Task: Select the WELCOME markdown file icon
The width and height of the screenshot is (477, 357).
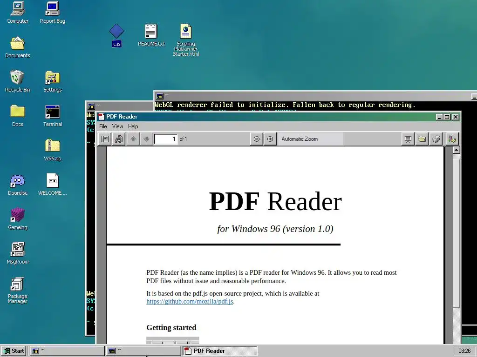Action: [52, 185]
